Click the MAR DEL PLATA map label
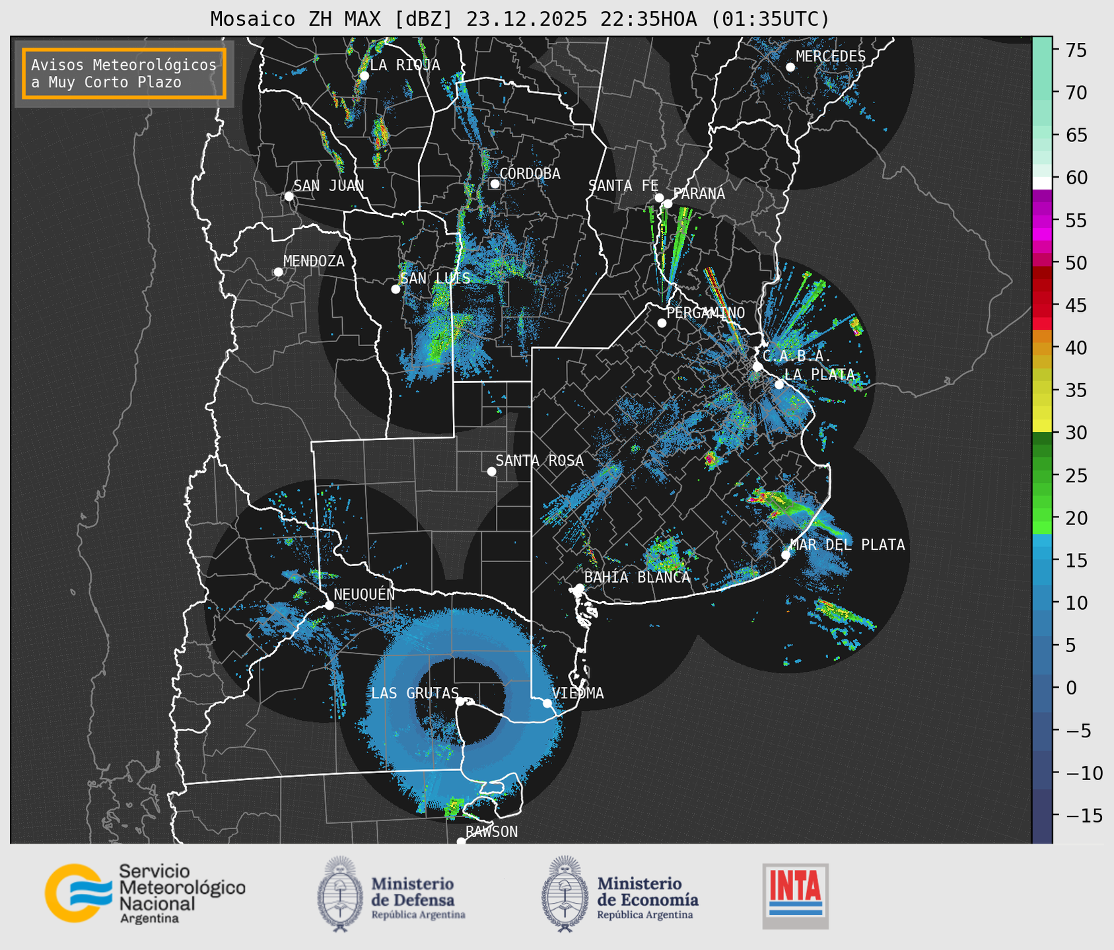Viewport: 1114px width, 950px height. [847, 544]
